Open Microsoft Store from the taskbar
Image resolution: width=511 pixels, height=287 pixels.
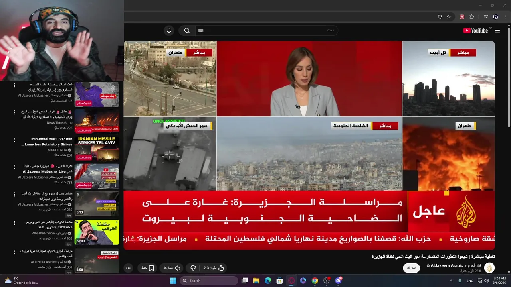point(279,281)
